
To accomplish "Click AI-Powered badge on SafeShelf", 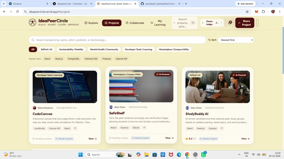I will tap(163, 74).
